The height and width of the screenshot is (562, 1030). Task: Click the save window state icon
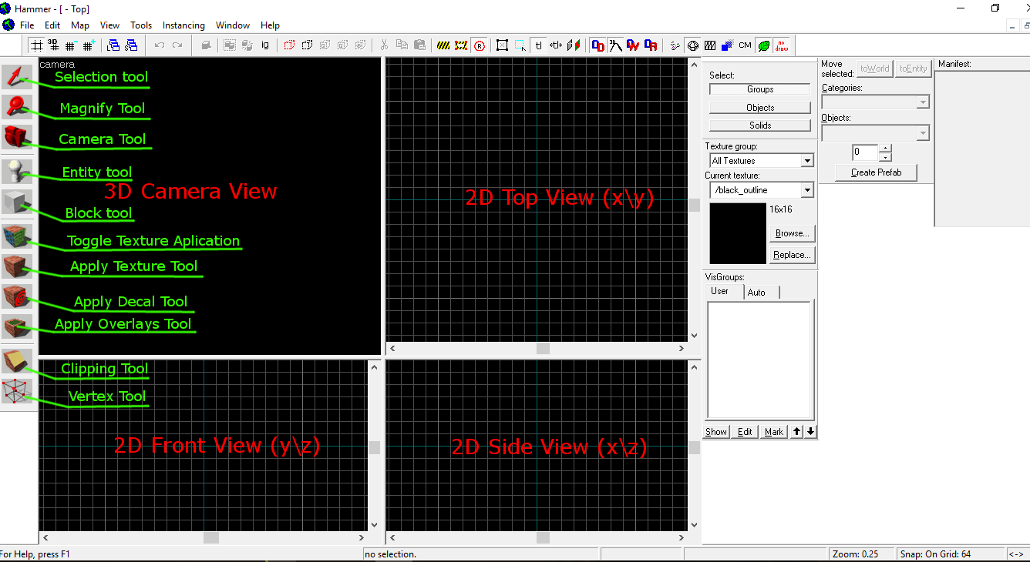coord(131,45)
